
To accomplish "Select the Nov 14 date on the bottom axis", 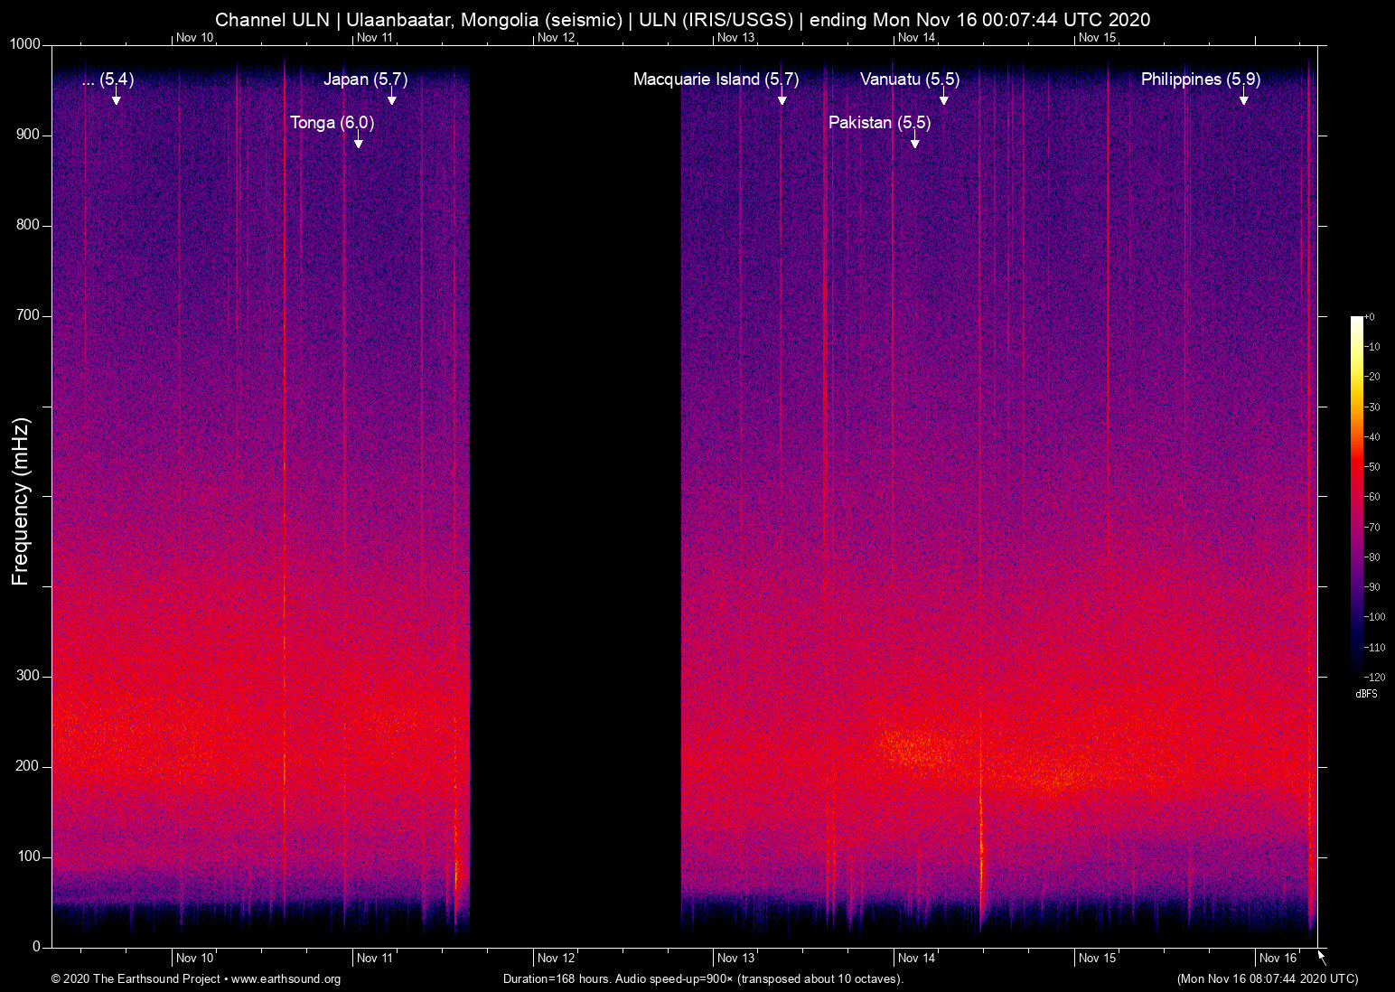I will click(916, 959).
